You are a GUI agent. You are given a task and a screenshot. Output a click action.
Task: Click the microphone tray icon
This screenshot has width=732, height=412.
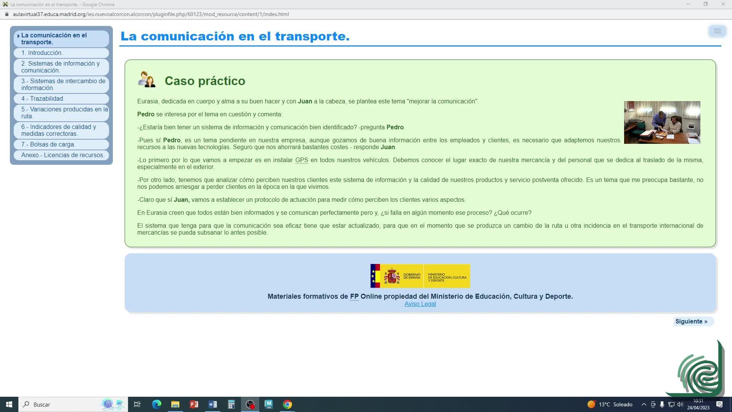point(662,404)
